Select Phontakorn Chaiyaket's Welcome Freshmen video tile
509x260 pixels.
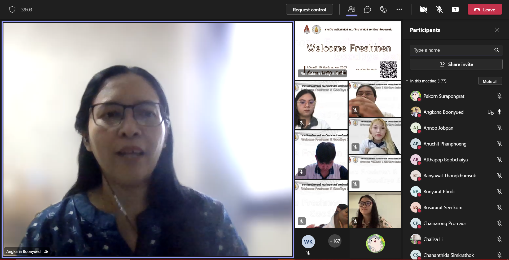348,50
